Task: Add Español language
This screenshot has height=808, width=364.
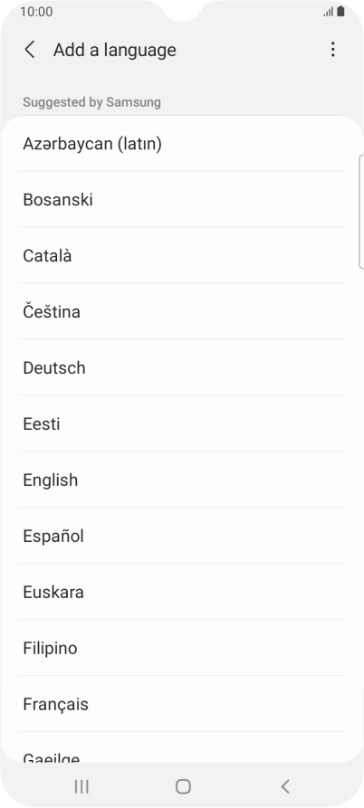Action: 182,536
